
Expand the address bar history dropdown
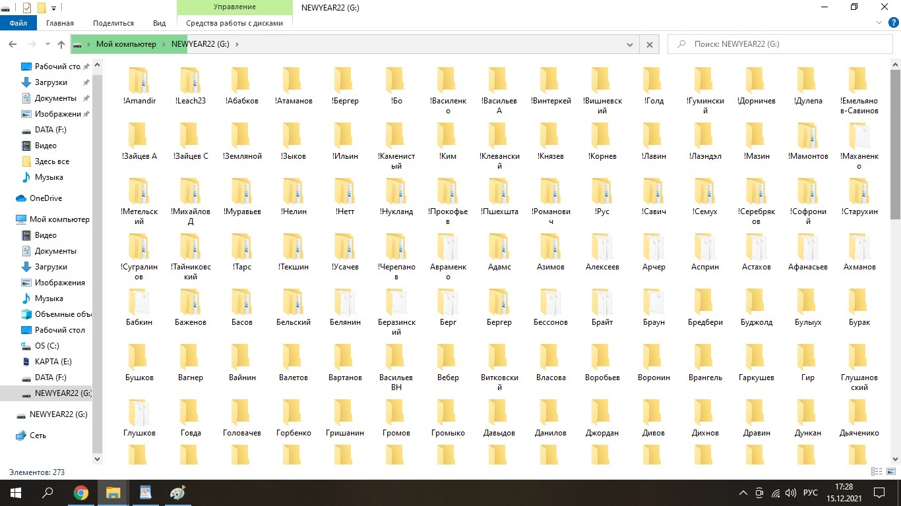click(x=630, y=44)
